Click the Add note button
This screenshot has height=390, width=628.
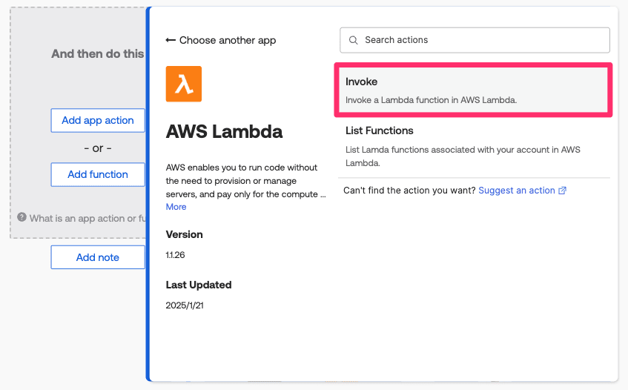(x=98, y=257)
